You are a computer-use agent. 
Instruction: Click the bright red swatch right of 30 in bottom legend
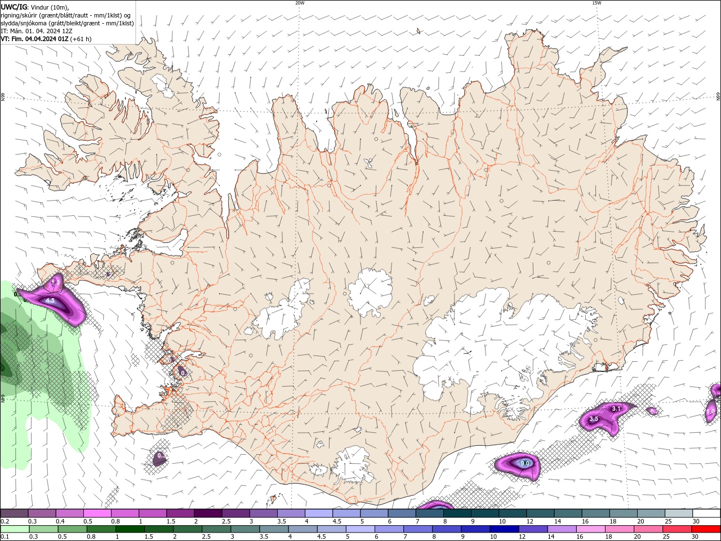pos(706,529)
